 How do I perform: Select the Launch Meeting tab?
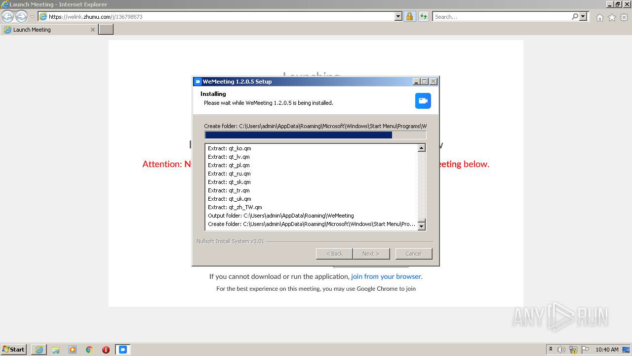click(49, 30)
